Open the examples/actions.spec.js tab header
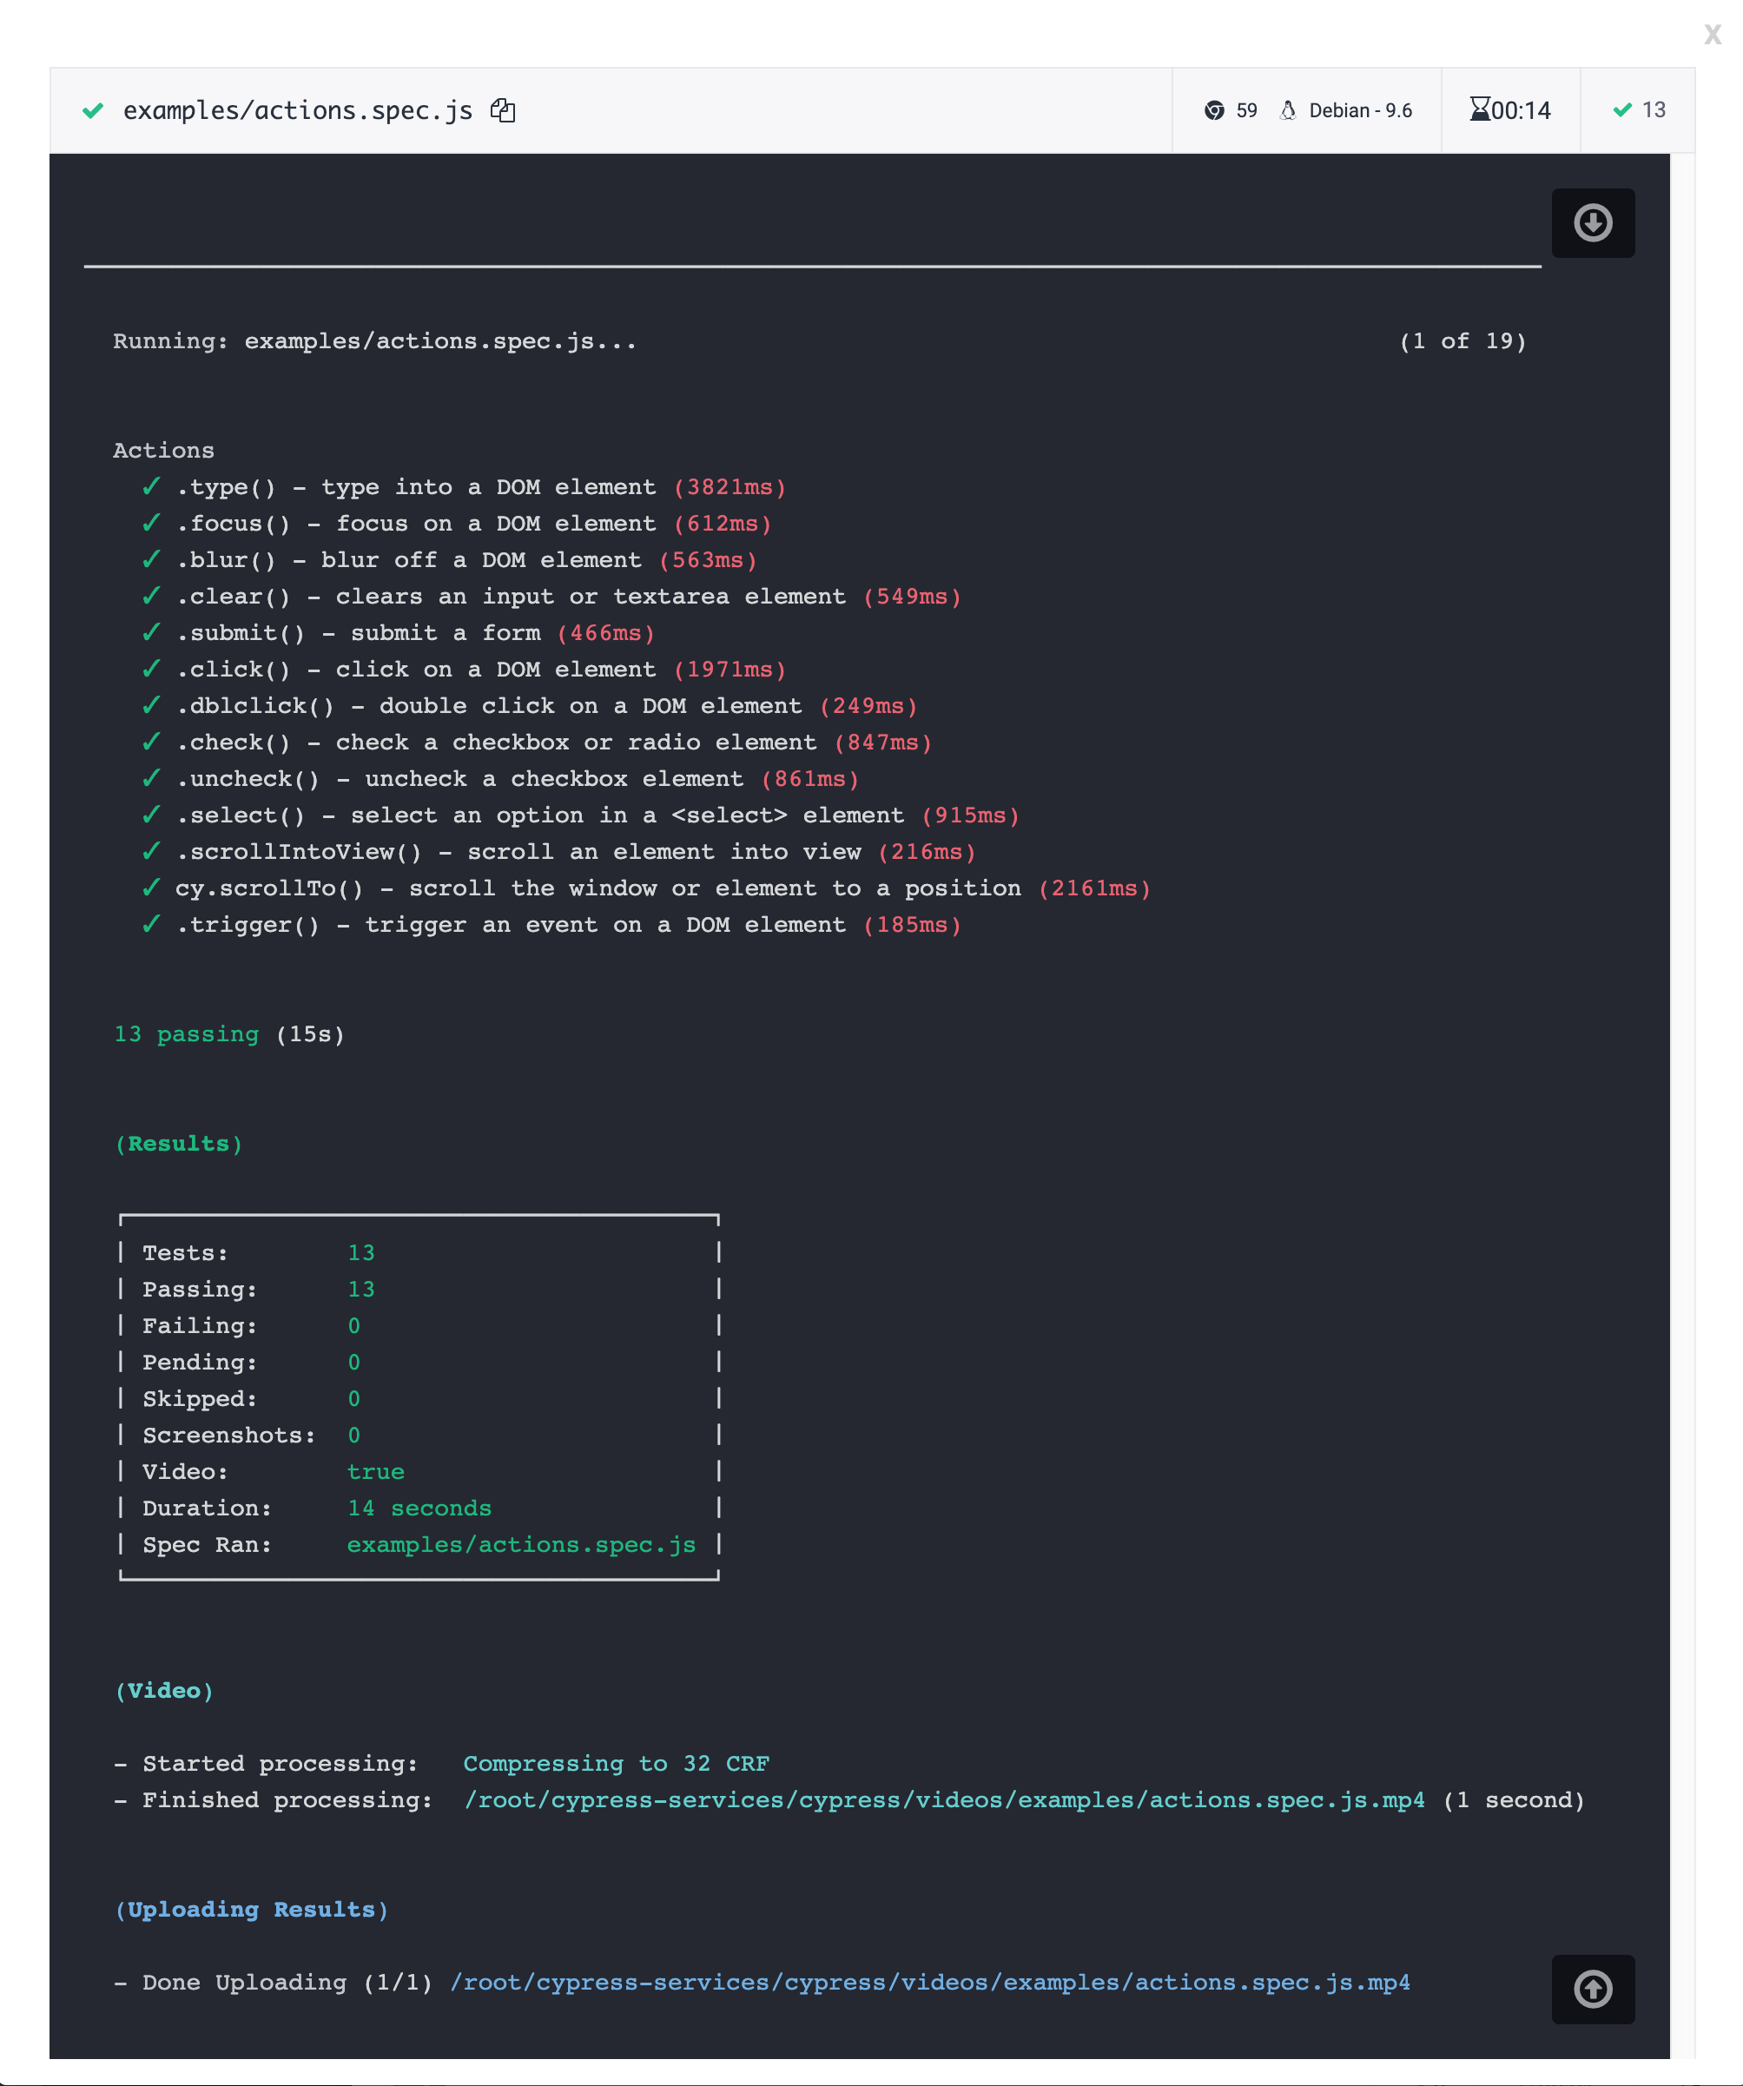1743x2086 pixels. [x=298, y=109]
